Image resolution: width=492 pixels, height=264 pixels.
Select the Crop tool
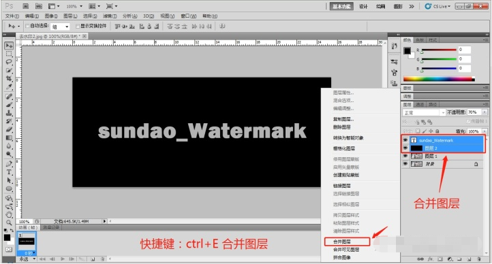9,78
